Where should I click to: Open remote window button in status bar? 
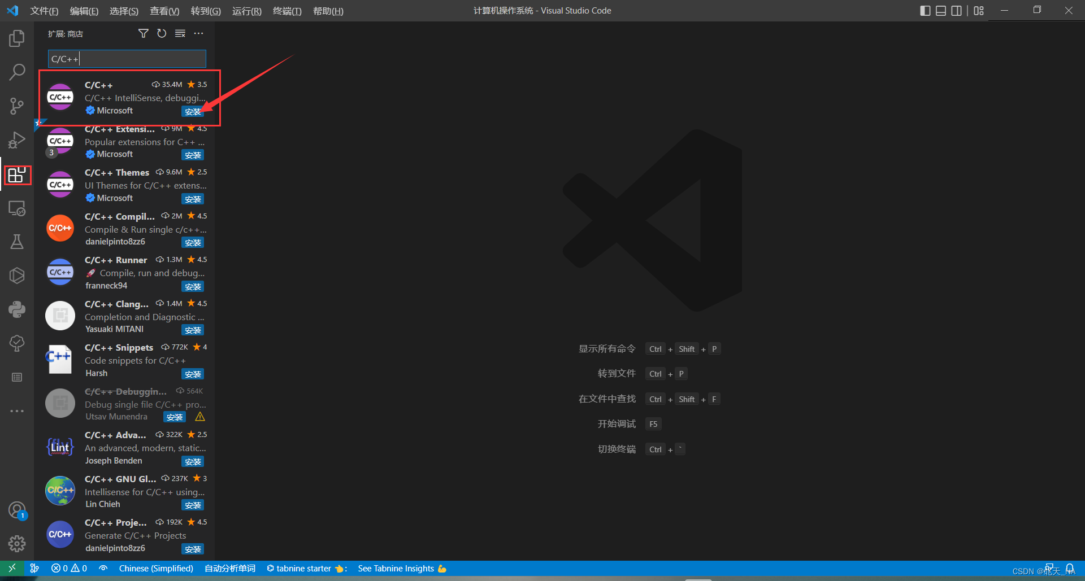(x=12, y=568)
